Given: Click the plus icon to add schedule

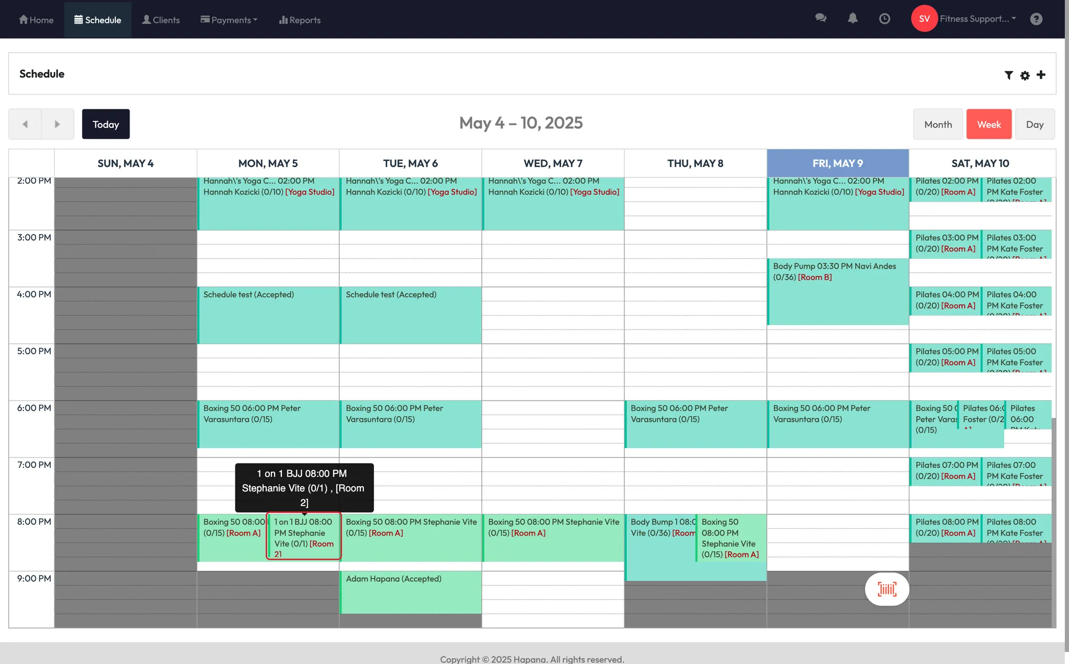Looking at the screenshot, I should (x=1041, y=75).
